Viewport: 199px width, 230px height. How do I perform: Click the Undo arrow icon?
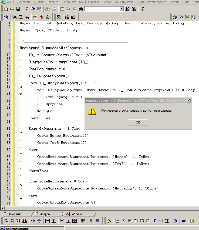point(68,9)
